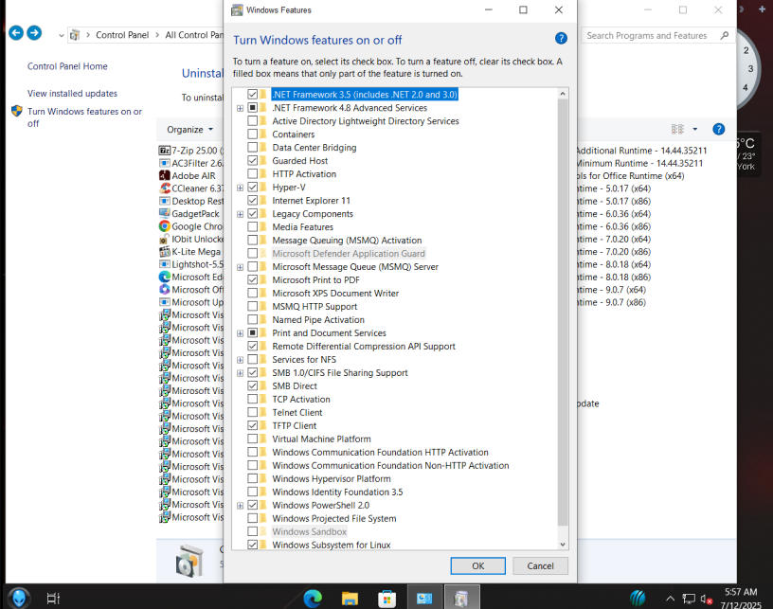The width and height of the screenshot is (773, 609).
Task: Select the IObit Unlocker program icon
Action: (165, 239)
